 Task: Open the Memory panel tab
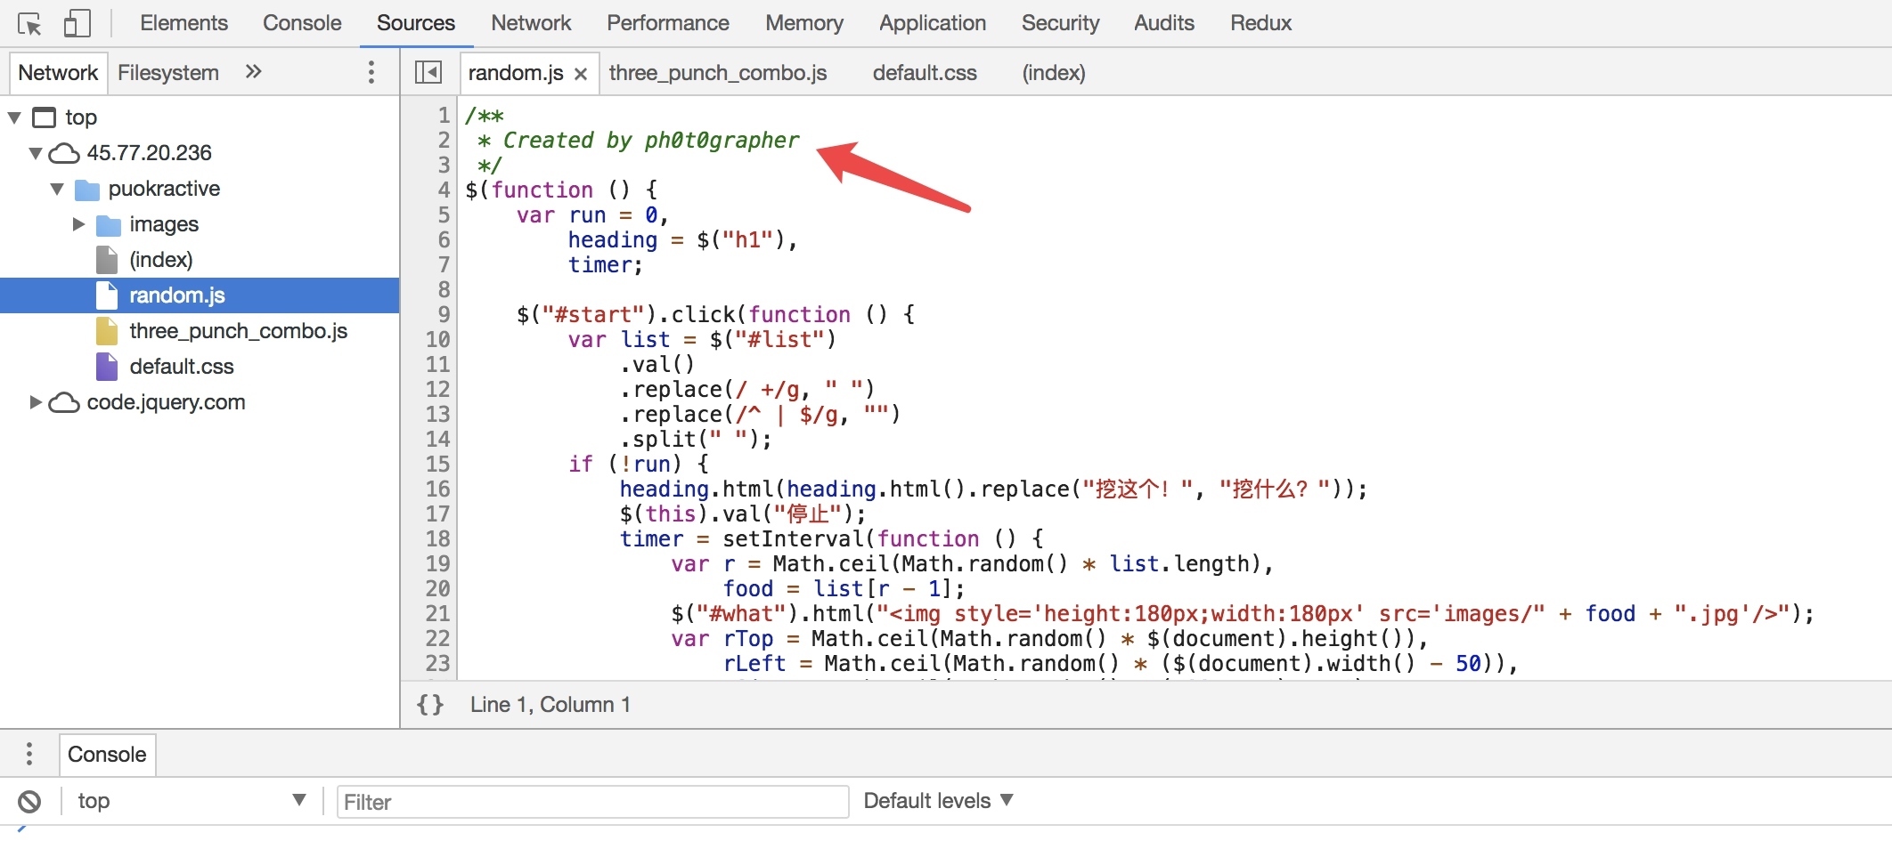(804, 23)
